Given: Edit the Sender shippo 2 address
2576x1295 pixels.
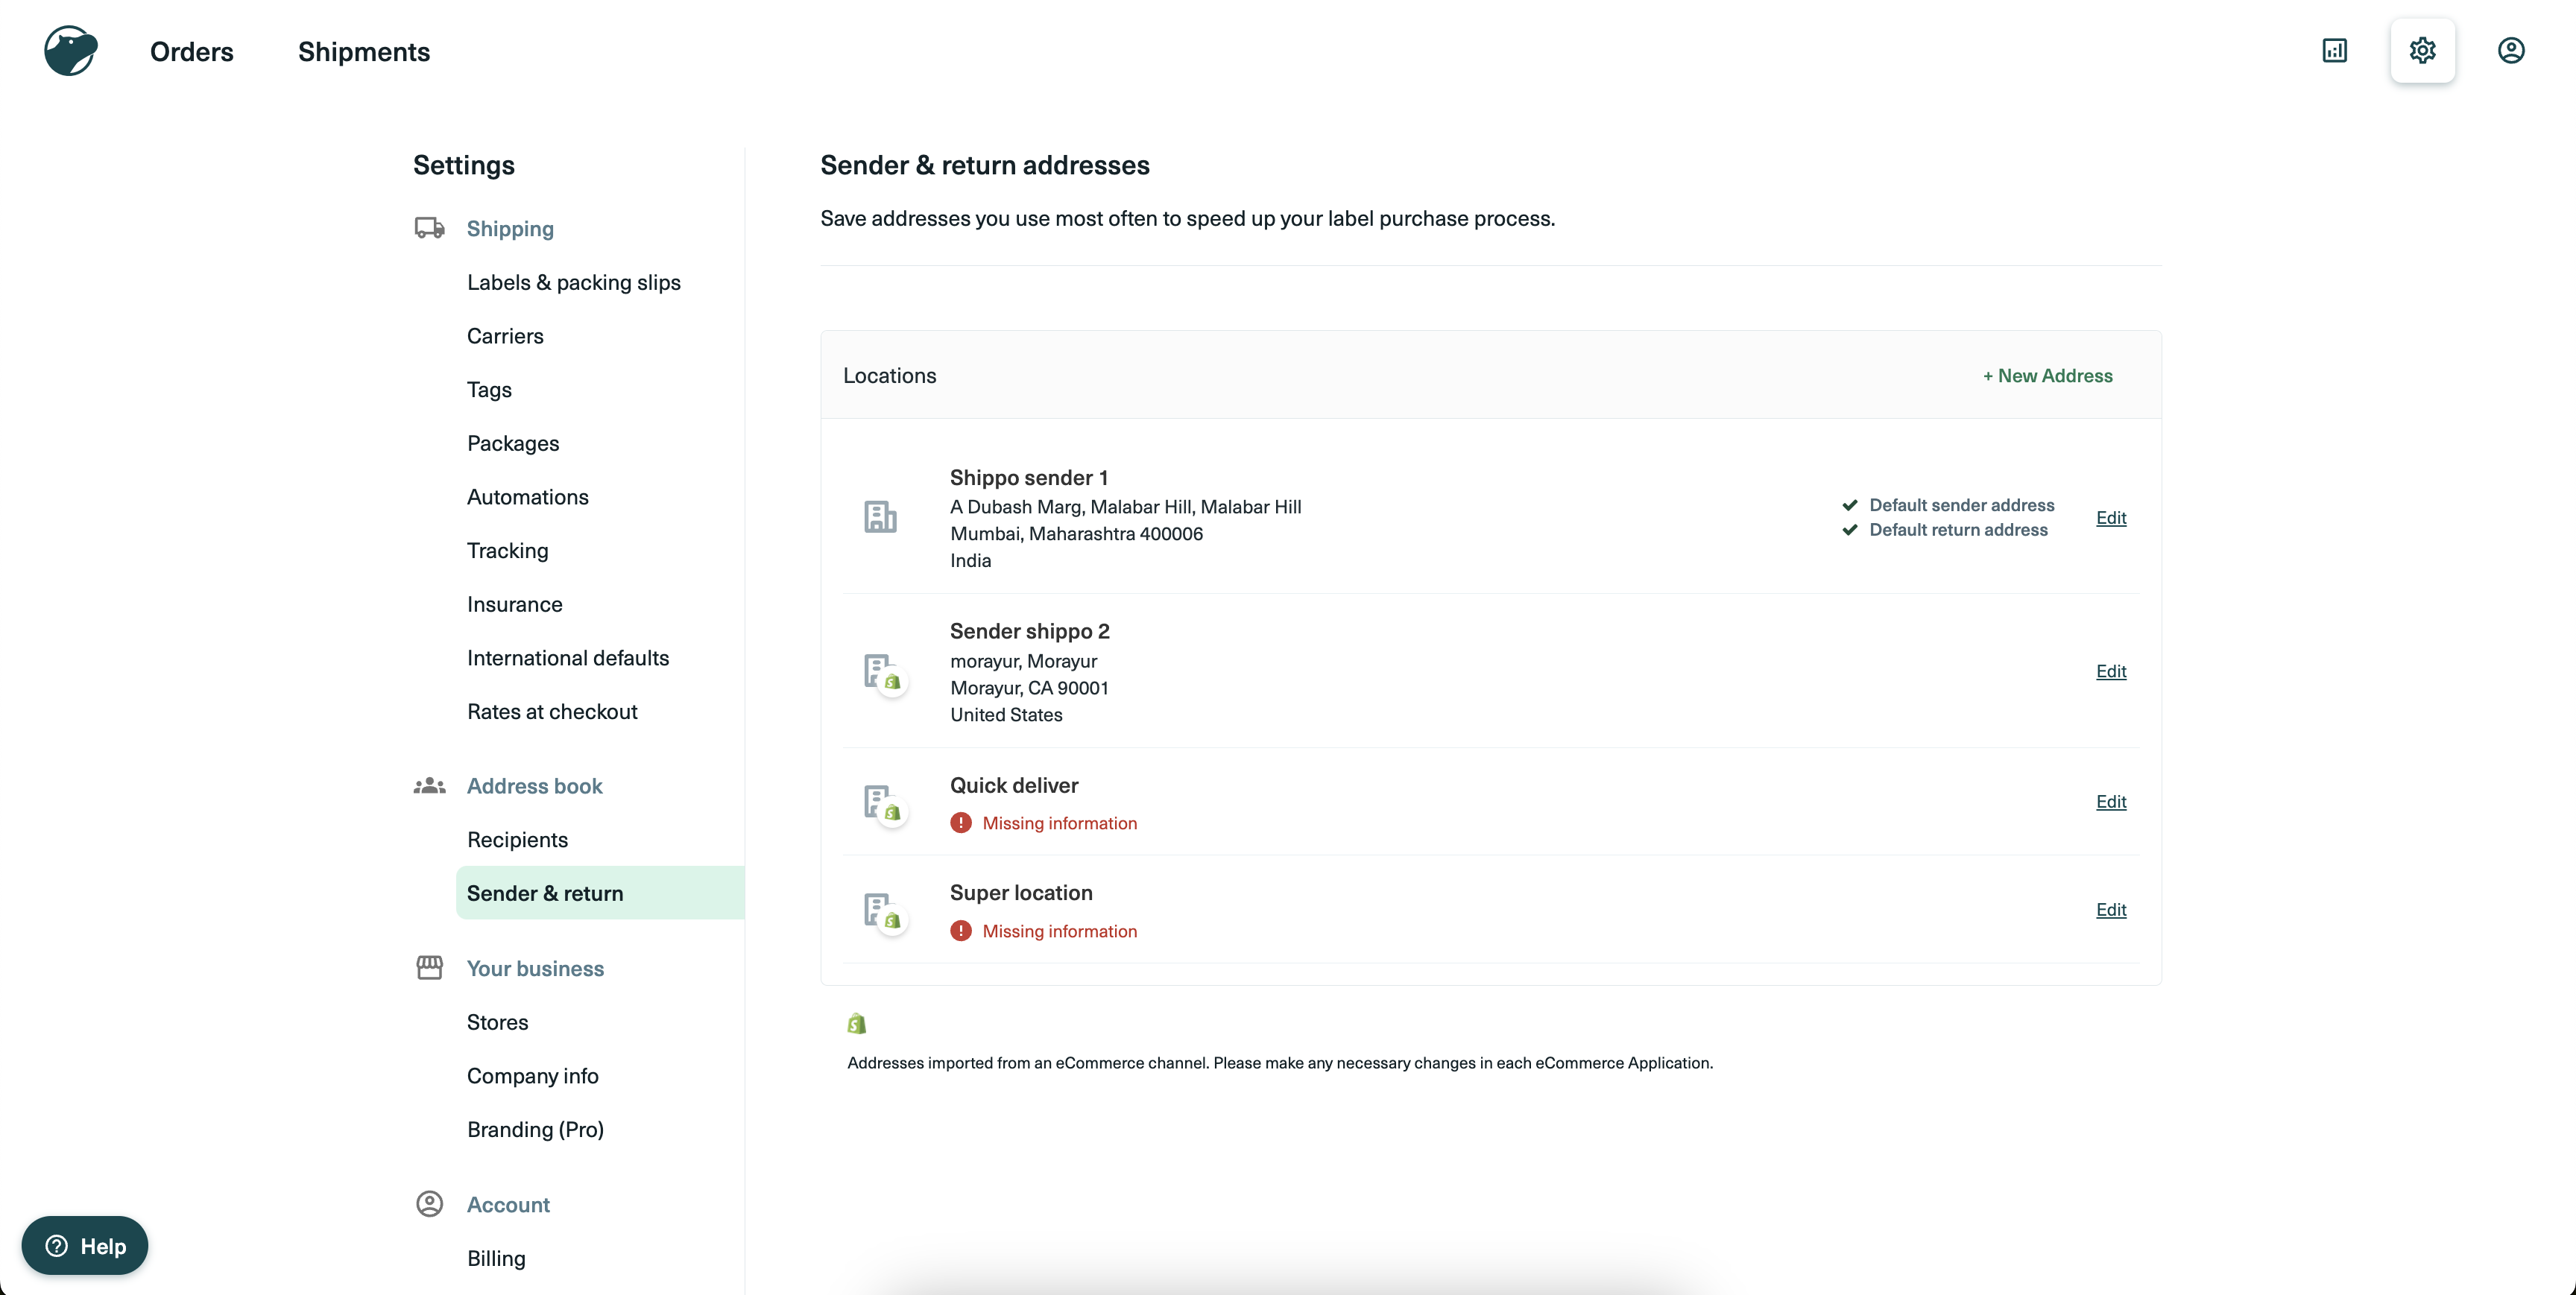Looking at the screenshot, I should point(2111,671).
